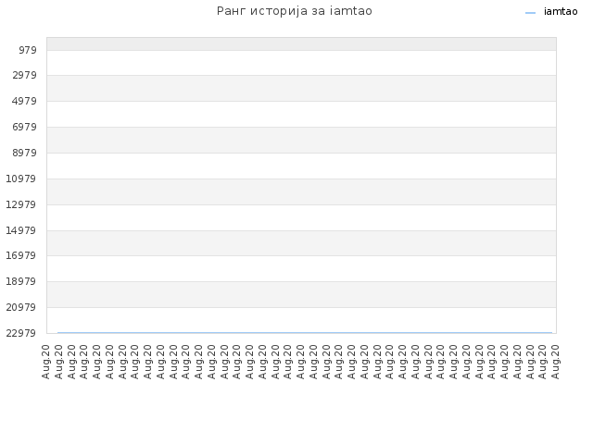Click the blue iamtao data line

point(305,333)
